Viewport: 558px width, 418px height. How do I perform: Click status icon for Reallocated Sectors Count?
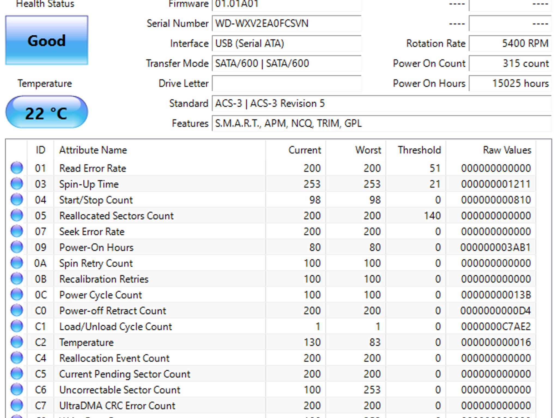click(17, 215)
